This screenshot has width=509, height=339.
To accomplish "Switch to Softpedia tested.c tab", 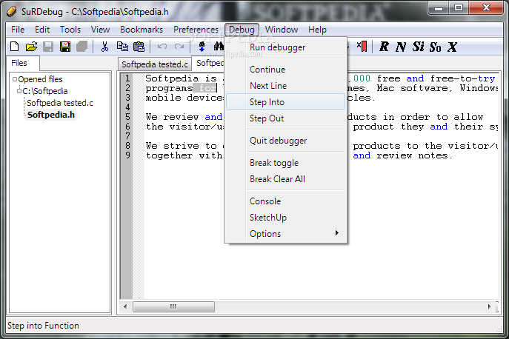I will click(x=155, y=64).
